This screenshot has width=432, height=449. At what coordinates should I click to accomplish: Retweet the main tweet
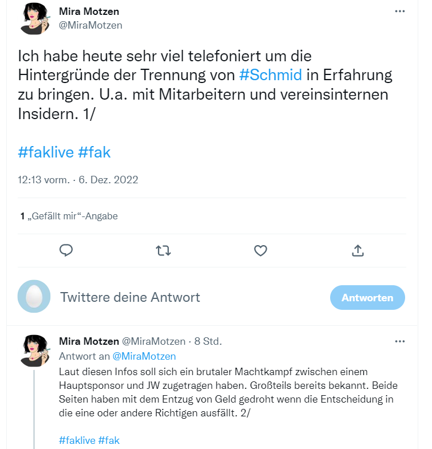point(164,250)
